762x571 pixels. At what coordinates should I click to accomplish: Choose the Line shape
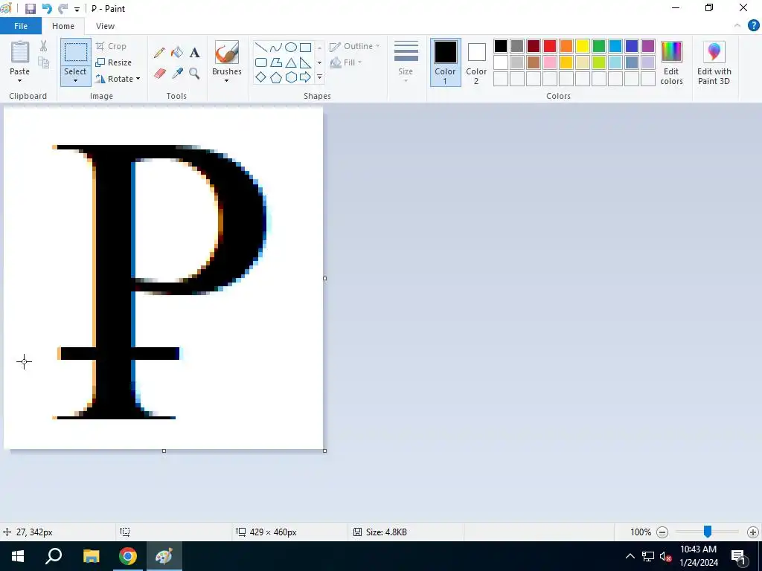point(261,47)
